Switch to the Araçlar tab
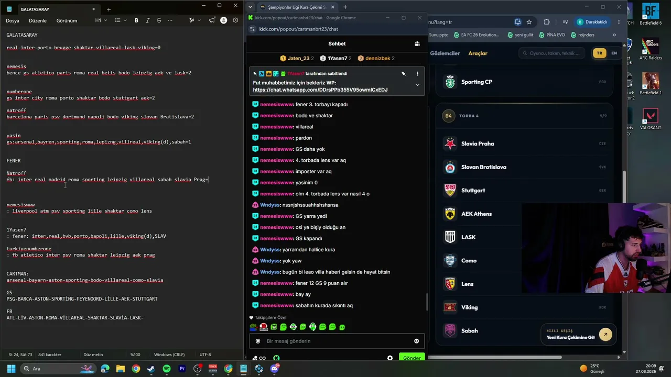Viewport: 671px width, 377px height. pos(478,53)
